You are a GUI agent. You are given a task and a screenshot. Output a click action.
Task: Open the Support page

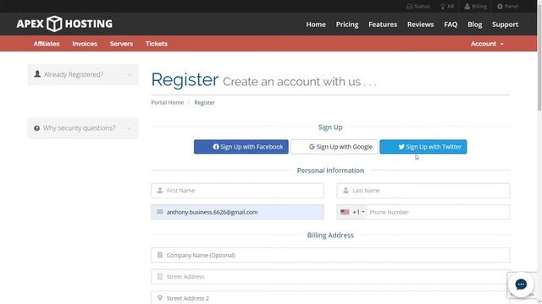point(505,24)
